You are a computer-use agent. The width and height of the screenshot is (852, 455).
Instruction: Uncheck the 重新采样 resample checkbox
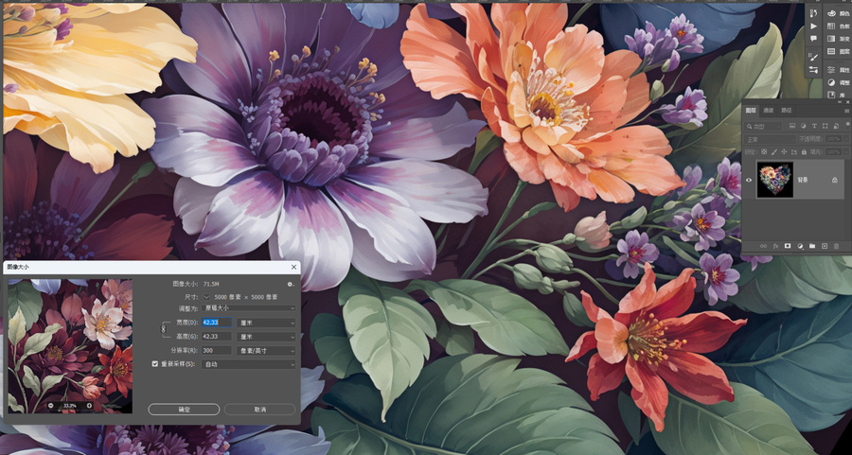tap(155, 364)
